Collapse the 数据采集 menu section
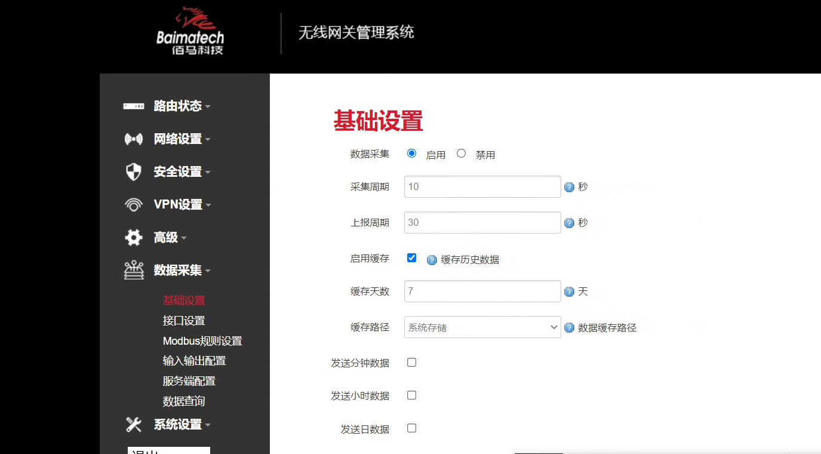This screenshot has width=821, height=454. click(207, 270)
